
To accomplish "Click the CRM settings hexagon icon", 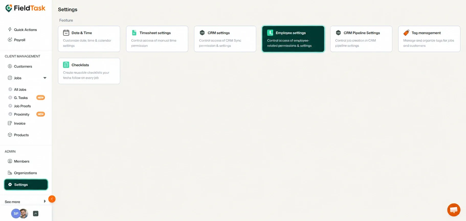I will 202,33.
